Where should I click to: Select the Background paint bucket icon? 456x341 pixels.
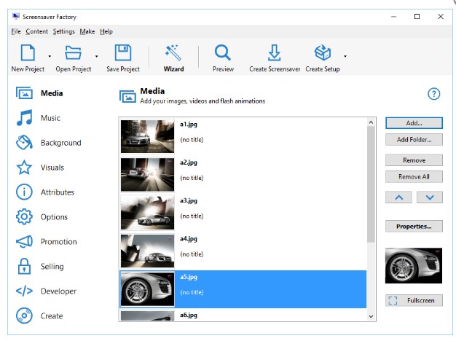[25, 143]
